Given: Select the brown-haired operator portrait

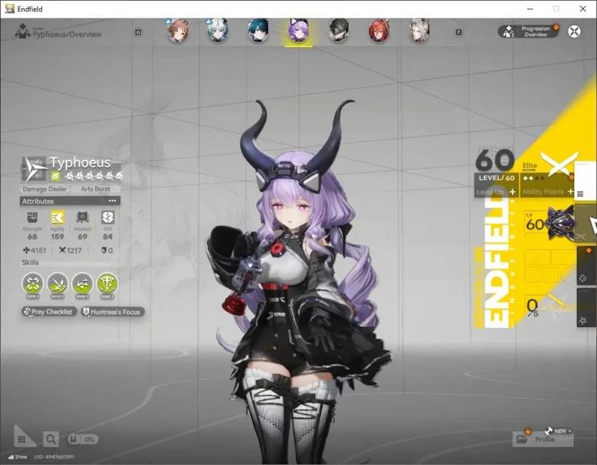Looking at the screenshot, I should click(178, 30).
